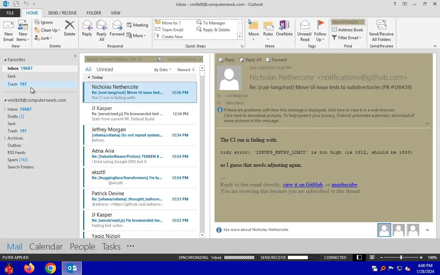Open the More respond options dropdown
This screenshot has width=440, height=275.
(136, 36)
